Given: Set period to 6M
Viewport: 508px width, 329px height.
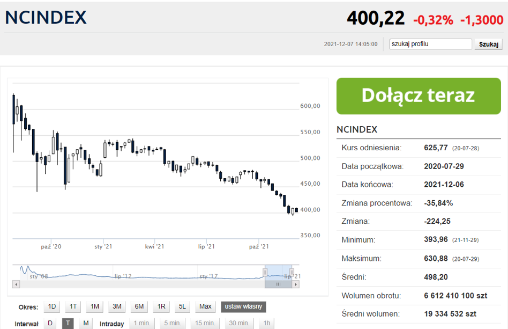Looking at the screenshot, I should pyautogui.click(x=139, y=306).
